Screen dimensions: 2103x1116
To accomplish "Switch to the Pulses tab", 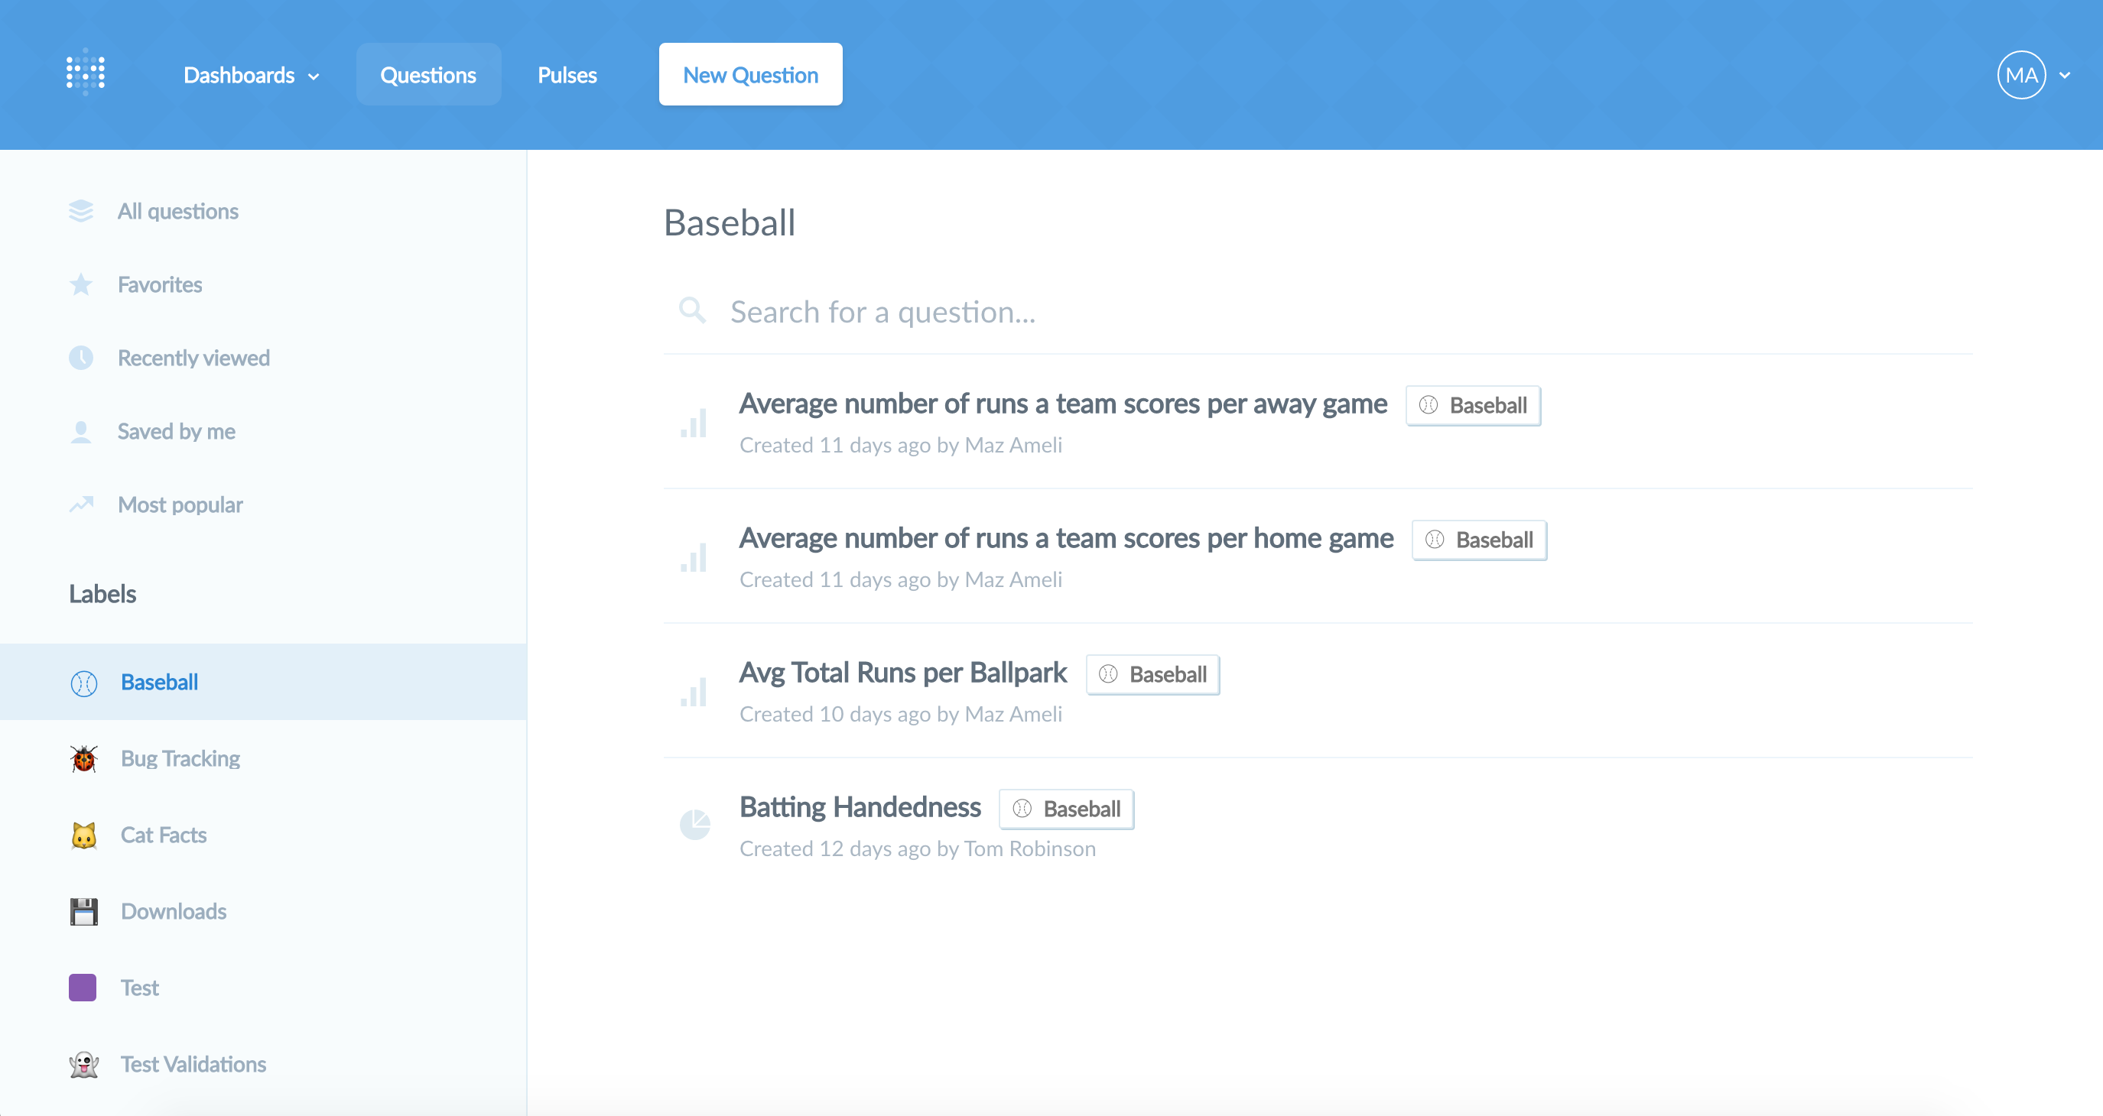I will [x=567, y=75].
